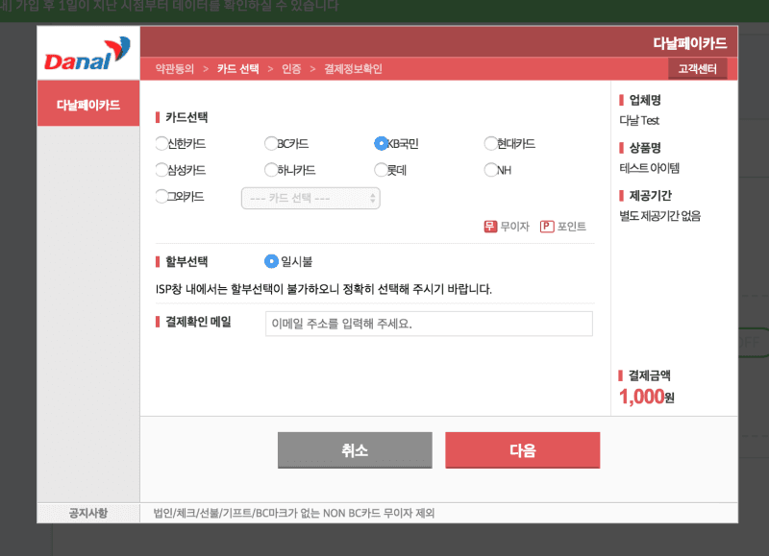Open the 고객센터 button
Image resolution: width=769 pixels, height=556 pixels.
point(698,68)
